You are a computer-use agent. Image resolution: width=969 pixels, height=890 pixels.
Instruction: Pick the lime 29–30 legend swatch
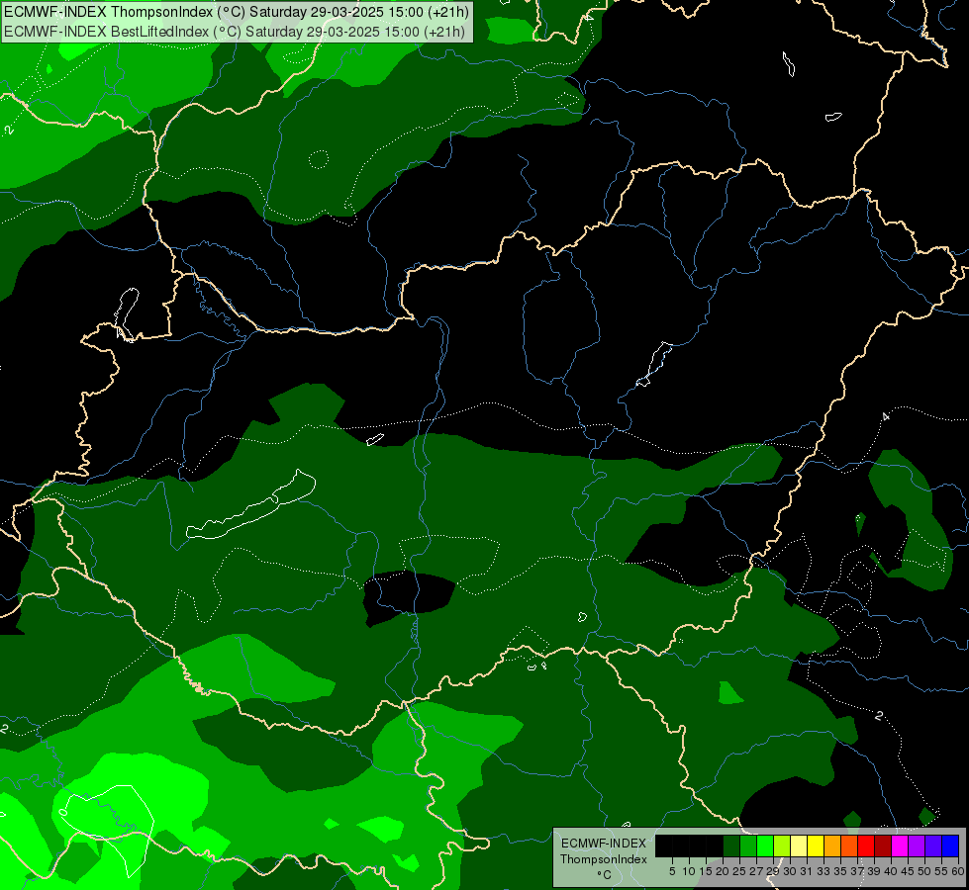tap(782, 845)
